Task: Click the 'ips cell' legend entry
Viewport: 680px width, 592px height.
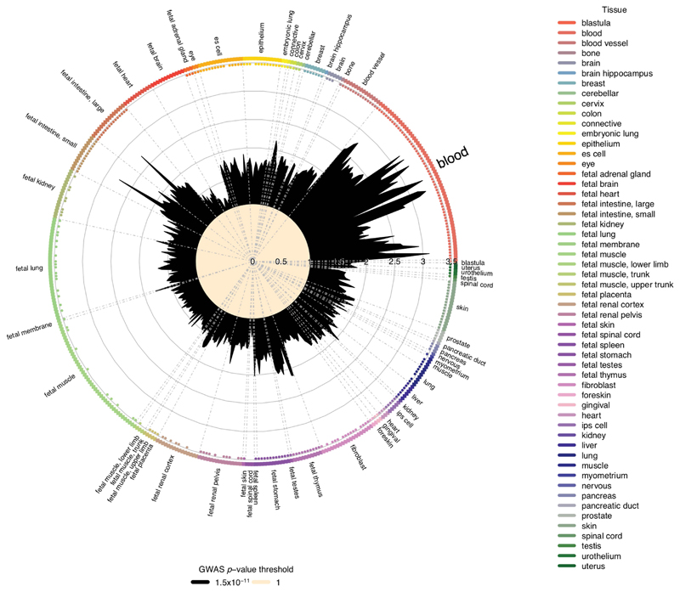Action: tap(594, 426)
